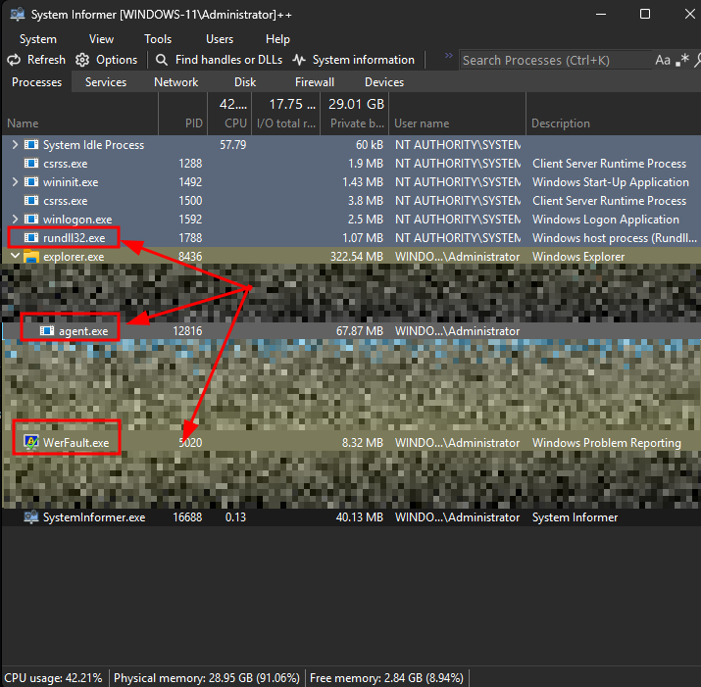The image size is (701, 687).
Task: Click the wininit.exe process icon
Action: 31,181
